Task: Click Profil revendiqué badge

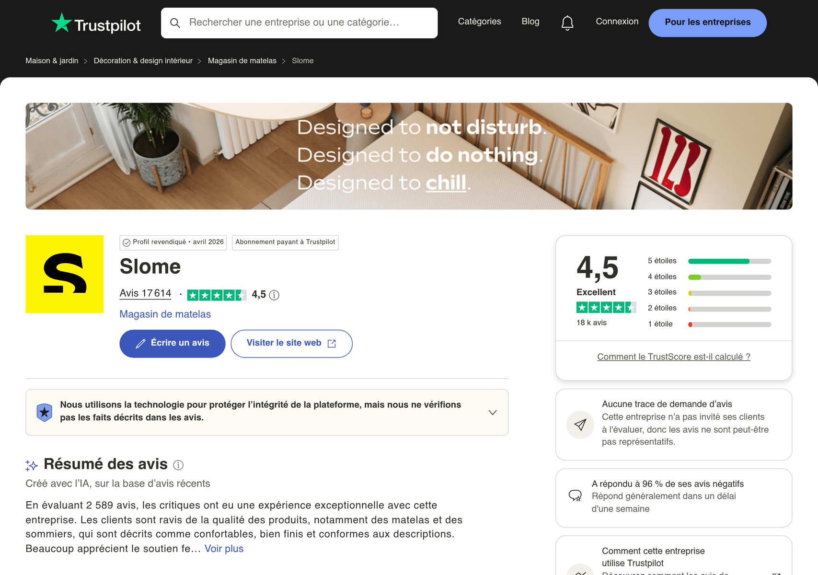Action: pyautogui.click(x=173, y=242)
